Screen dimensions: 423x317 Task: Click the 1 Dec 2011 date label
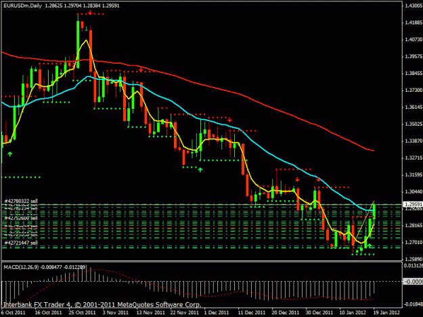217,313
